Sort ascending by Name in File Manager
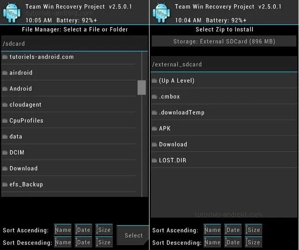 click(x=63, y=229)
